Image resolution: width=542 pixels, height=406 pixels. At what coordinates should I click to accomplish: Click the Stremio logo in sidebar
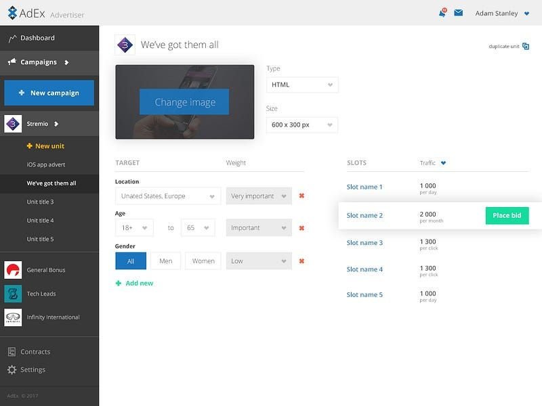pos(13,124)
